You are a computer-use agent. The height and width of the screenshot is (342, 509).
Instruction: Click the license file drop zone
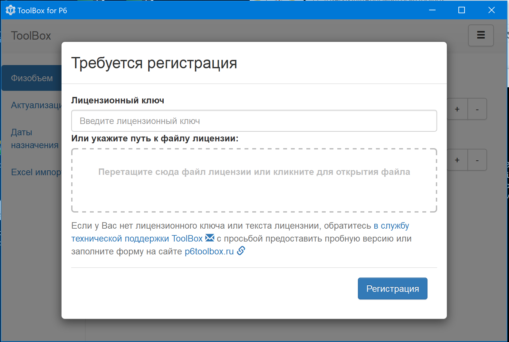pyautogui.click(x=254, y=180)
